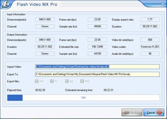This screenshot has height=119, width=167.
Task: Close the Flash Video MX Pro window
Action: pos(163,4)
